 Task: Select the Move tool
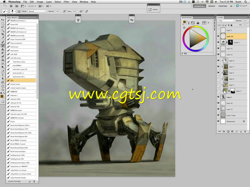click(3, 20)
